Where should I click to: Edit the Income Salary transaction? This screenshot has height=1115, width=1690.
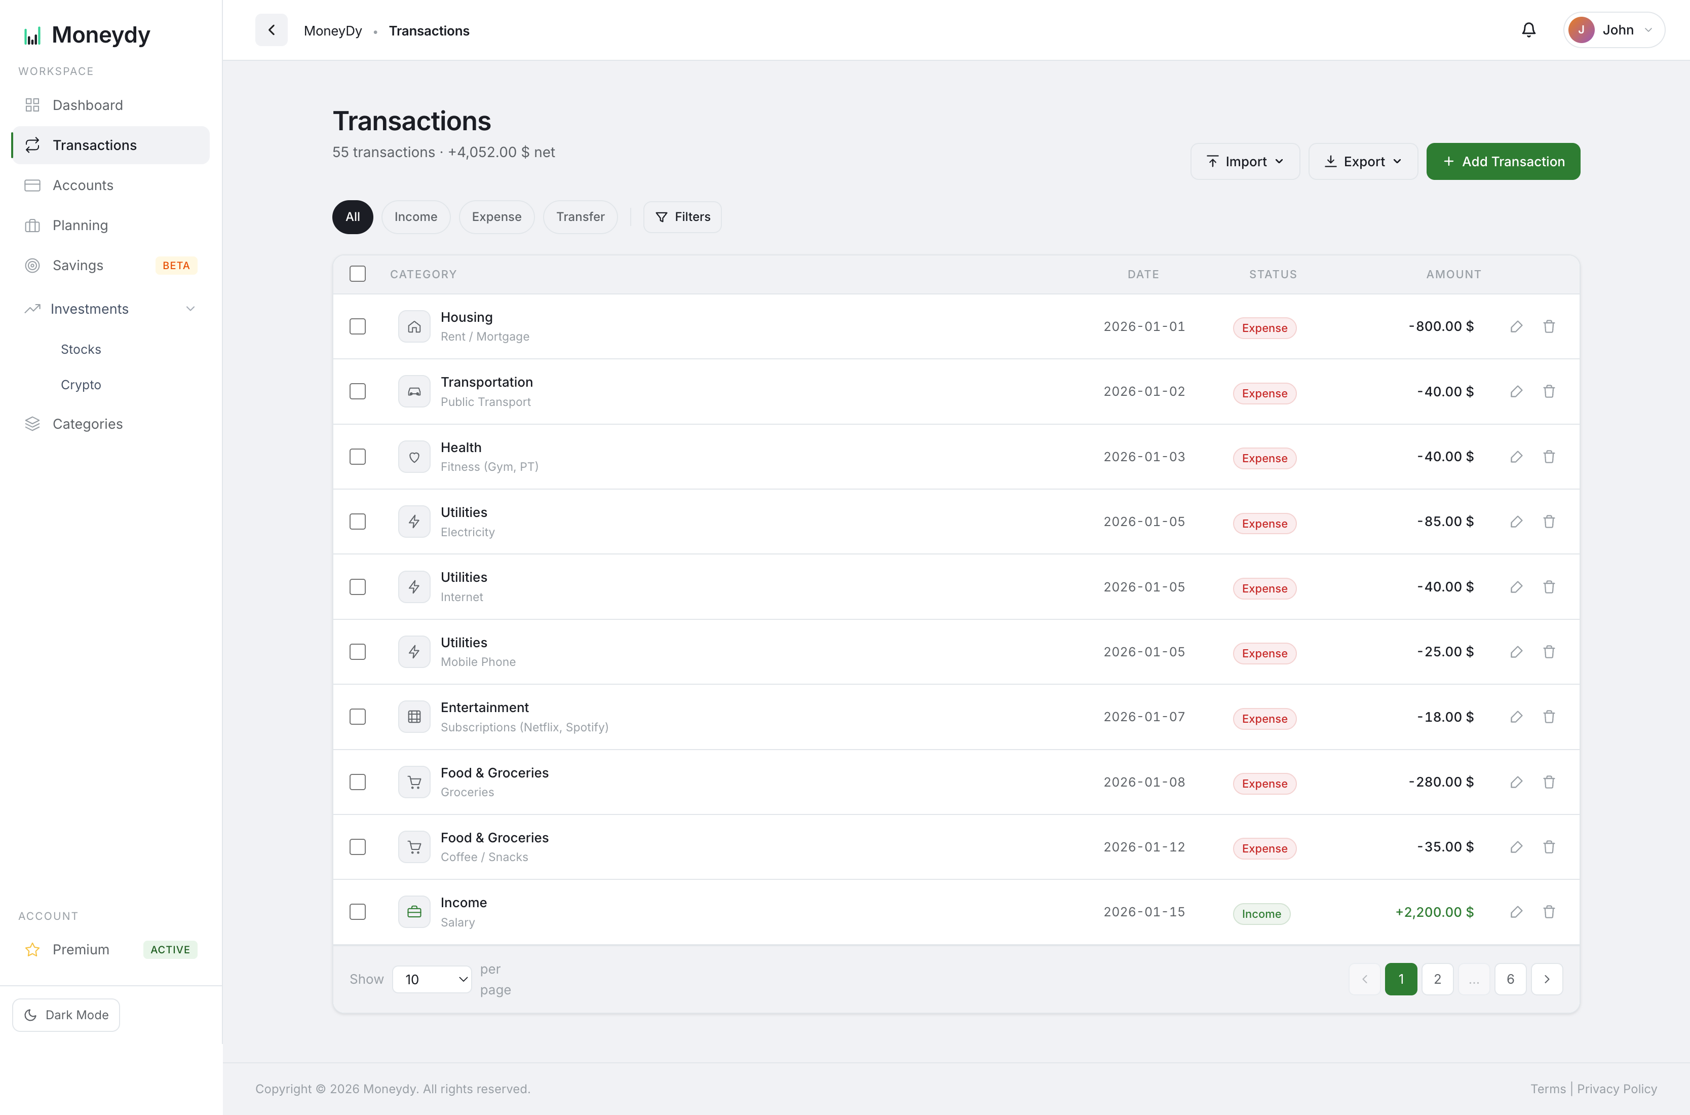[1516, 912]
